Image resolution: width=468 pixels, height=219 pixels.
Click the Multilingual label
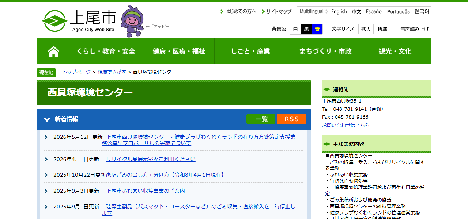[312, 11]
